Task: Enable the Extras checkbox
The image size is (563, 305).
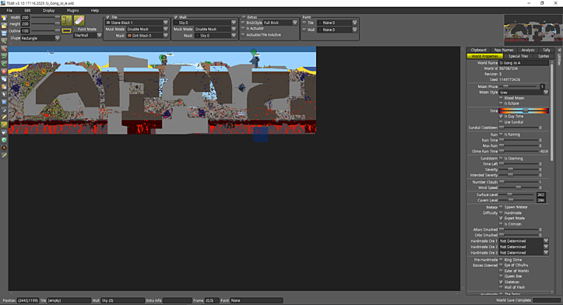Action: pyautogui.click(x=243, y=17)
